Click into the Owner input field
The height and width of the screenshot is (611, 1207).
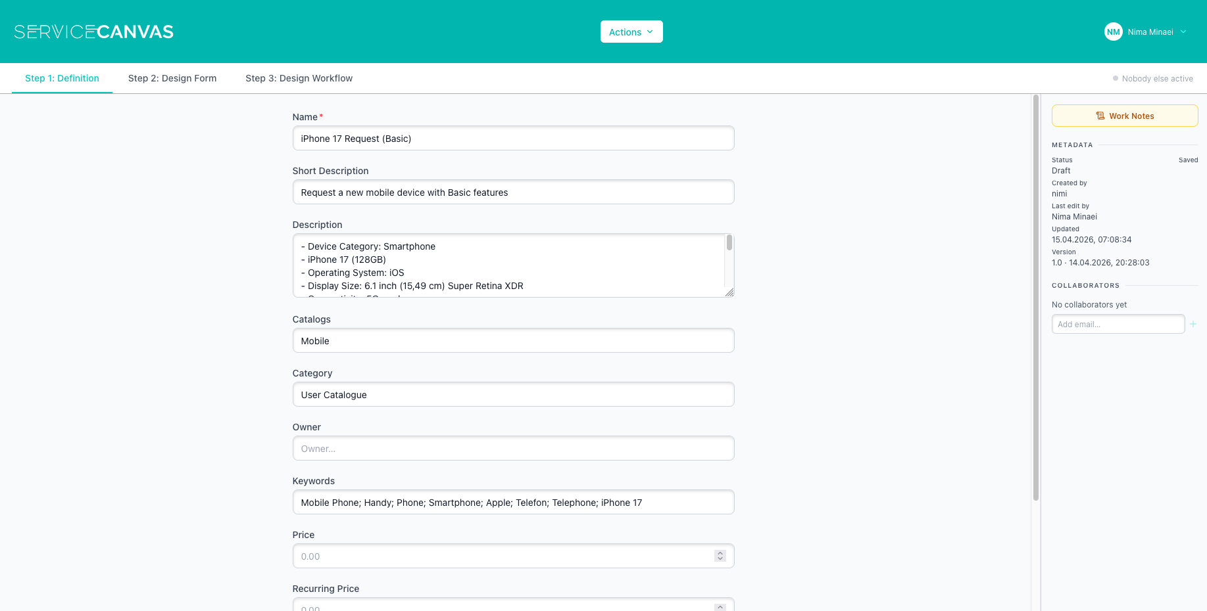pyautogui.click(x=513, y=449)
